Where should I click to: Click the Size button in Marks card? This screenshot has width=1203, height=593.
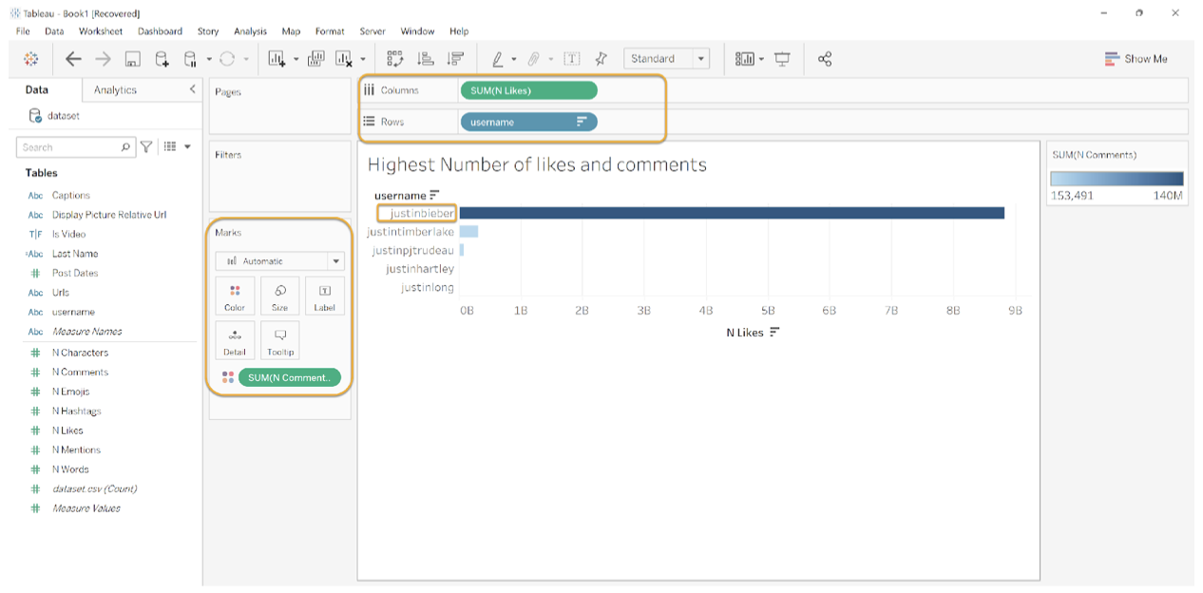pos(279,295)
